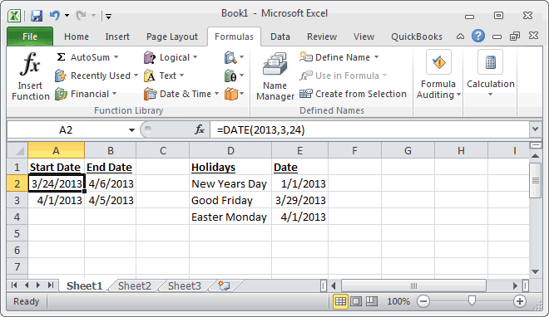Switch to Sheet3
This screenshot has width=549, height=317.
click(185, 286)
